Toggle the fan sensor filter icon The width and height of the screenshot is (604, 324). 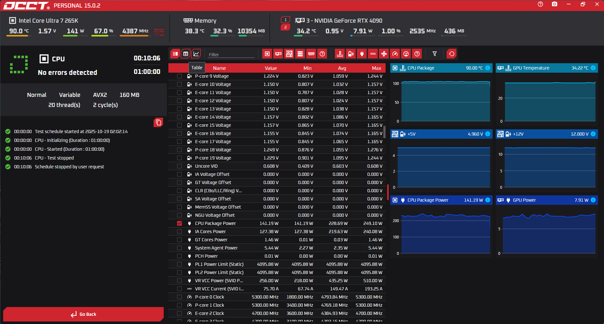(384, 54)
